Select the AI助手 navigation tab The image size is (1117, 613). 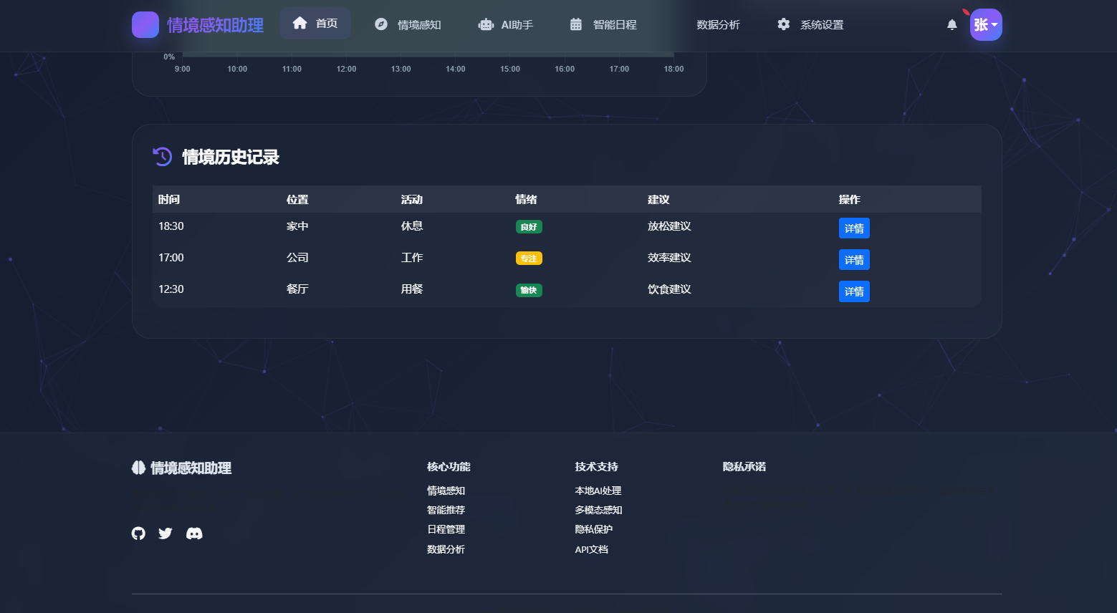(506, 24)
